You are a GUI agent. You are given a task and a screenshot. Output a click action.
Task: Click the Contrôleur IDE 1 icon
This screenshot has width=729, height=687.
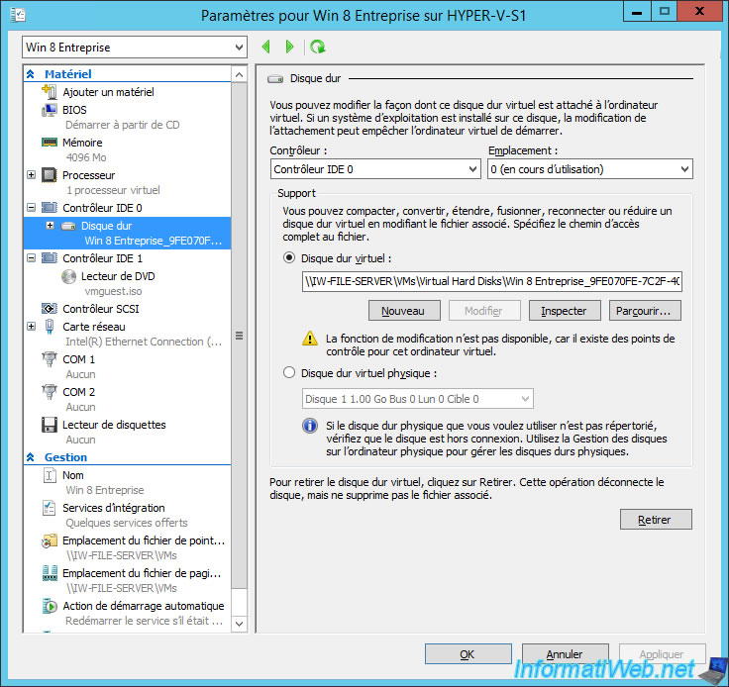(50, 257)
